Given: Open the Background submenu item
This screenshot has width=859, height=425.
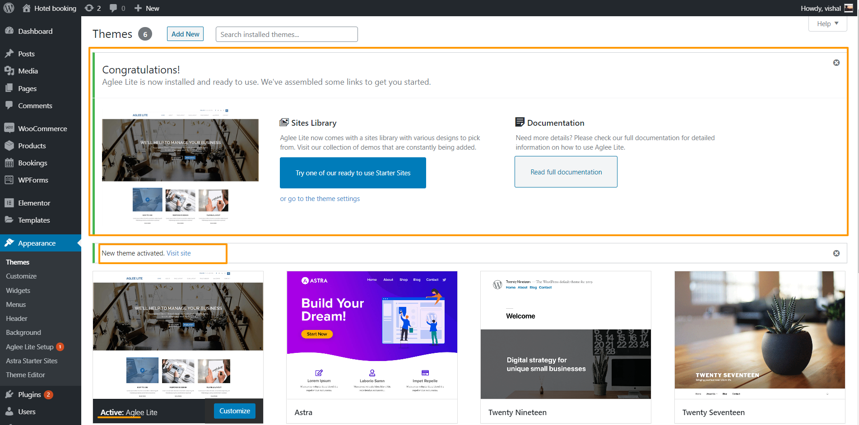Looking at the screenshot, I should tap(23, 332).
